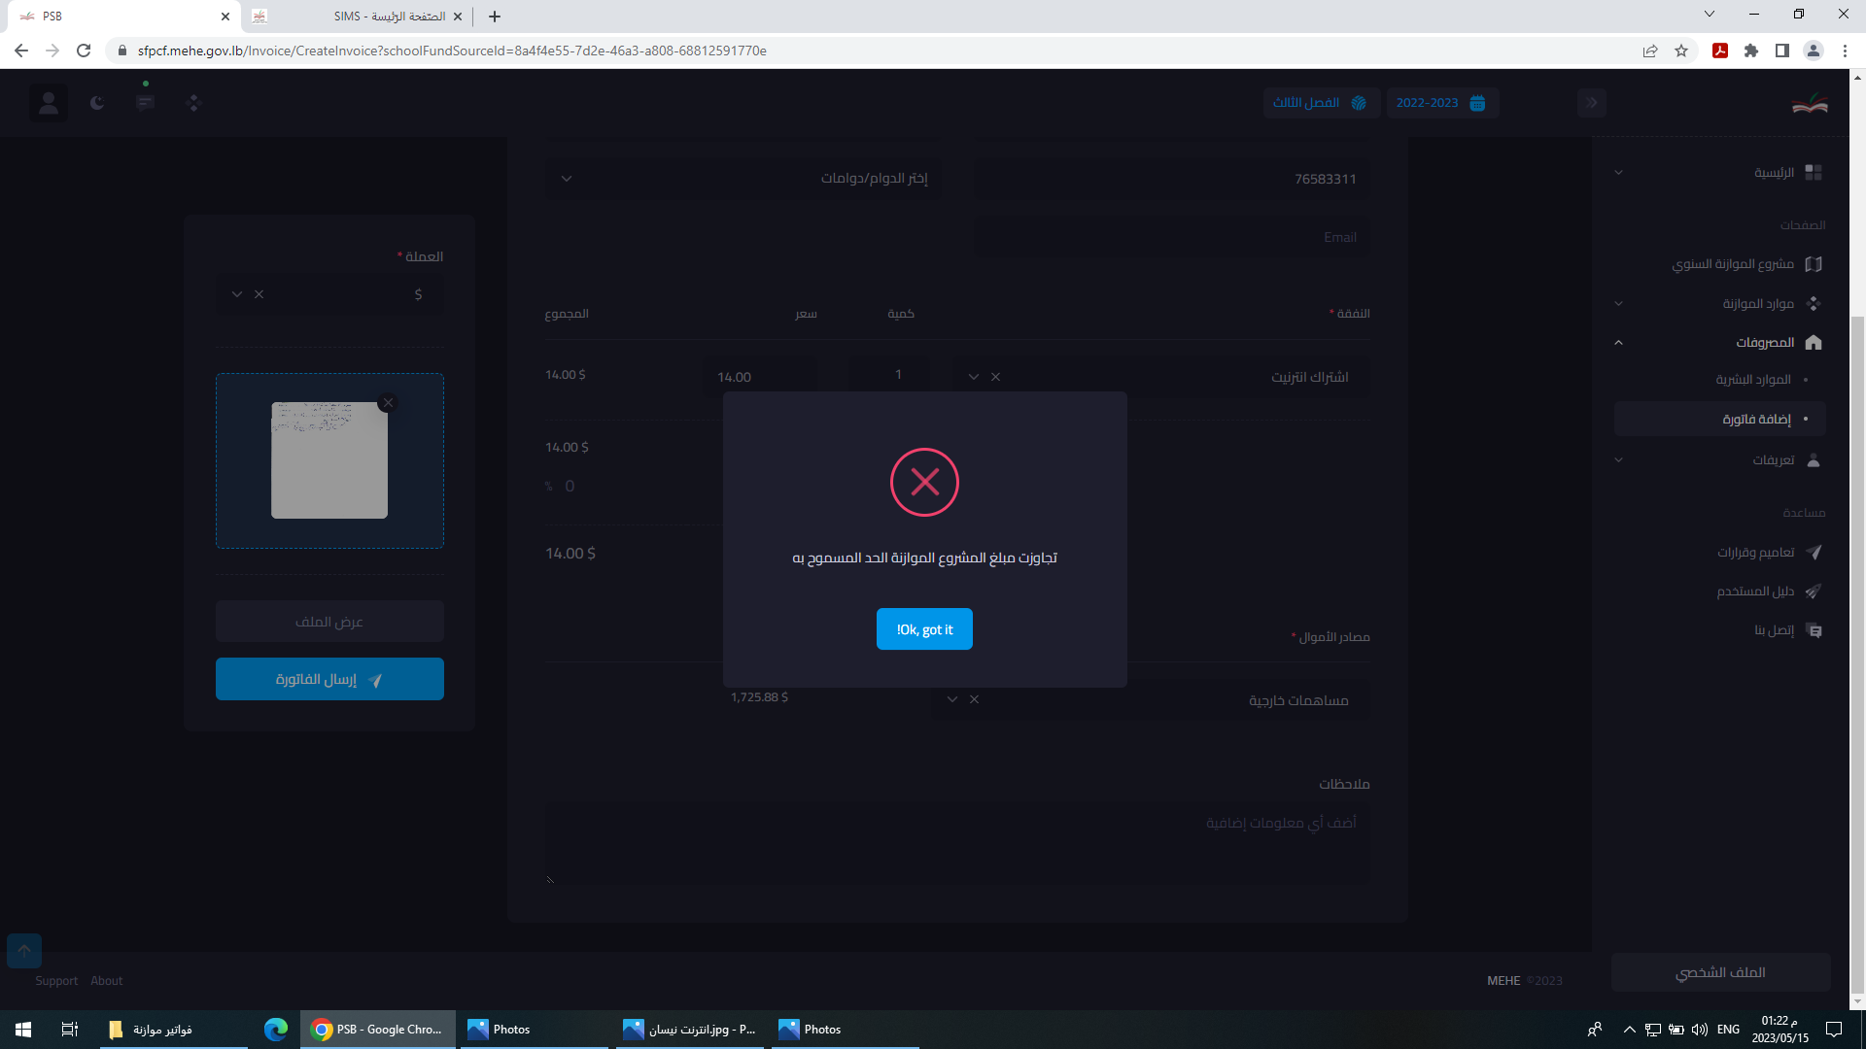Remove the uploaded invoice image thumbnail
This screenshot has height=1049, width=1866.
pyautogui.click(x=388, y=403)
